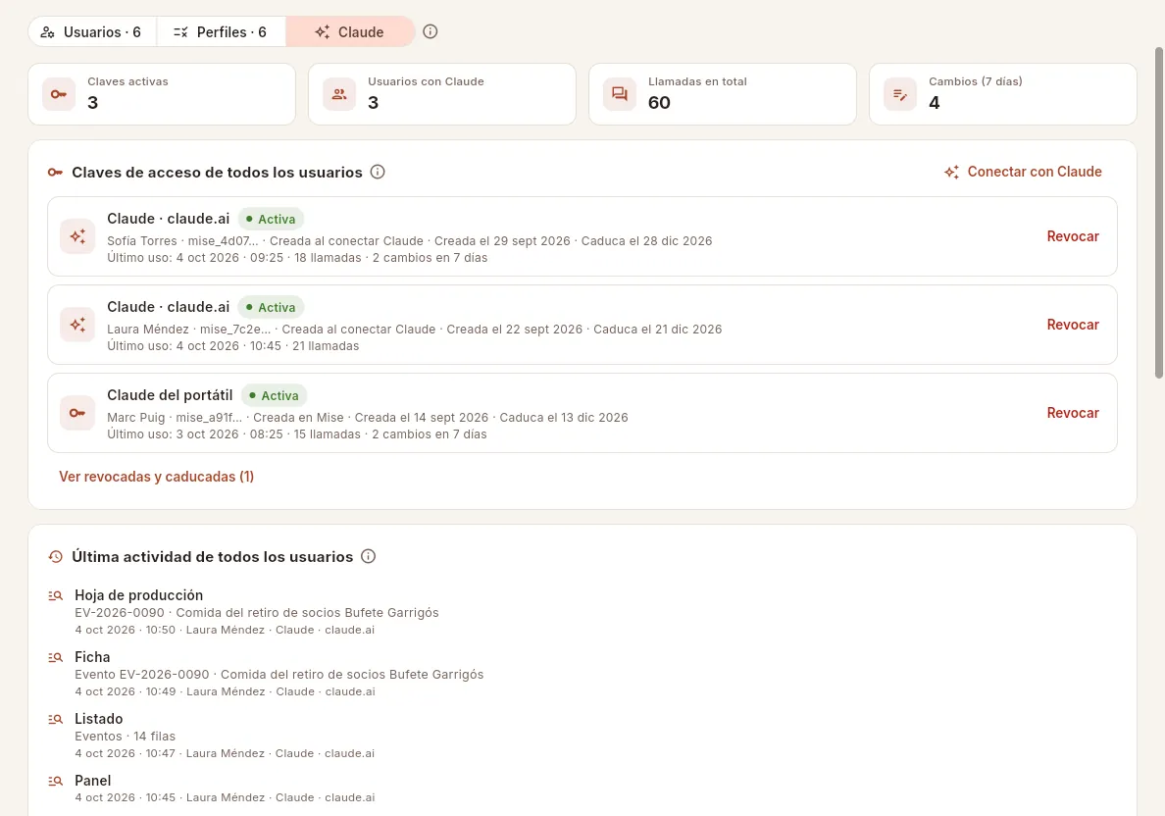Click the key icon in Claves activas card
This screenshot has width=1165, height=816.
point(59,94)
